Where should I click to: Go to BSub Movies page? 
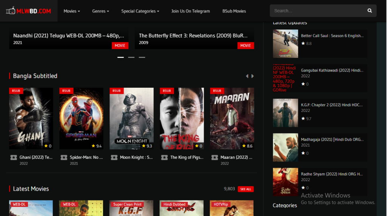click(234, 11)
